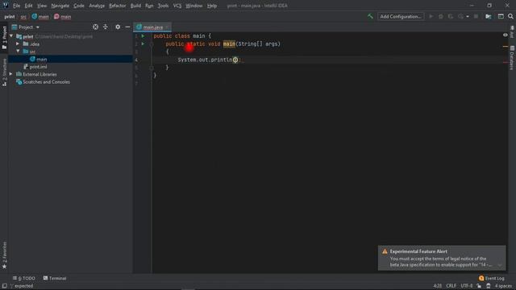
Task: Click the Add Configuration button
Action: (401, 16)
